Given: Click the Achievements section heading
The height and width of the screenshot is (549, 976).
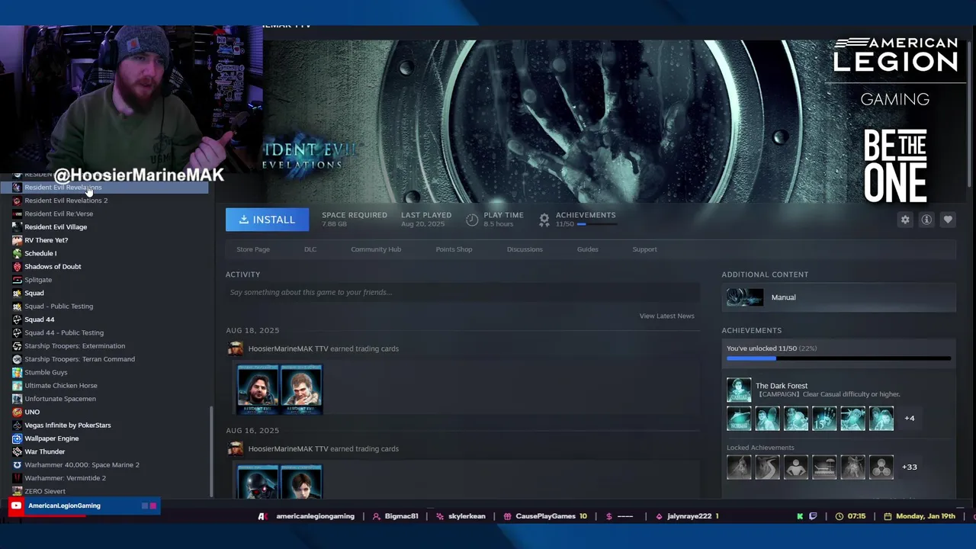Looking at the screenshot, I should point(752,330).
